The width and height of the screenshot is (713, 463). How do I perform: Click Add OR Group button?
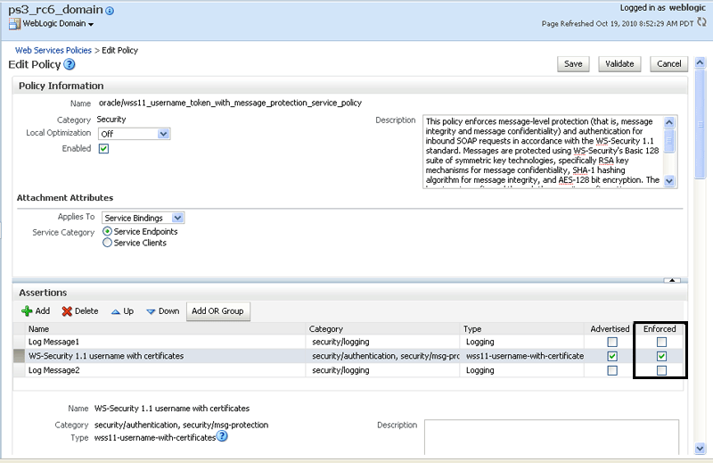(x=217, y=311)
